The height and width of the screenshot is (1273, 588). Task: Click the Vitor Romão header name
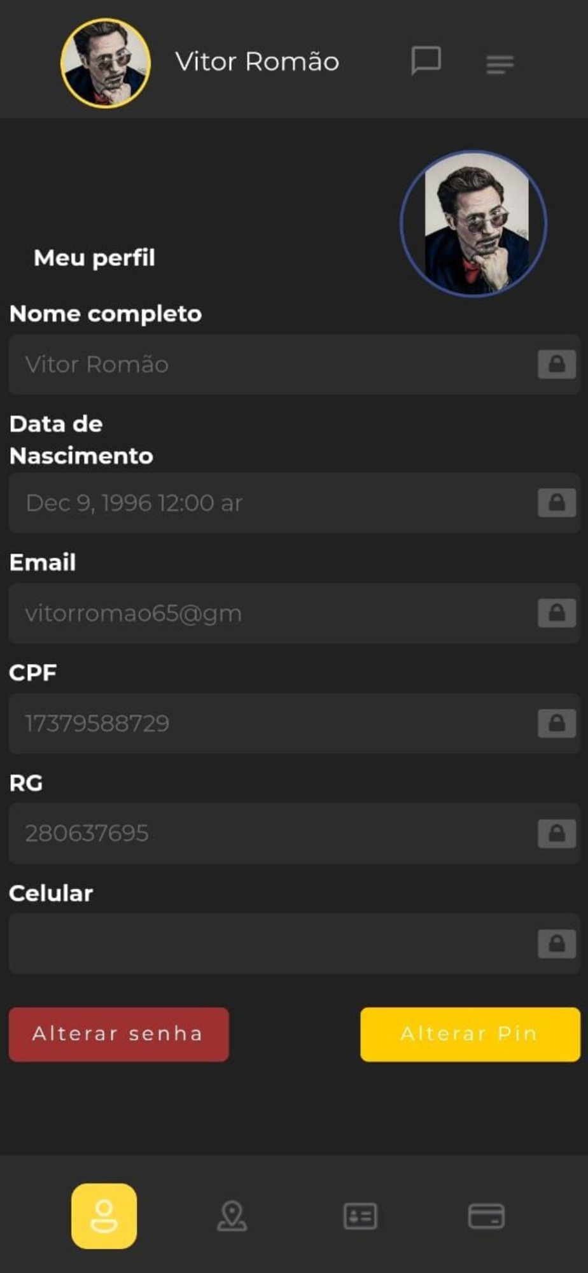click(x=257, y=62)
